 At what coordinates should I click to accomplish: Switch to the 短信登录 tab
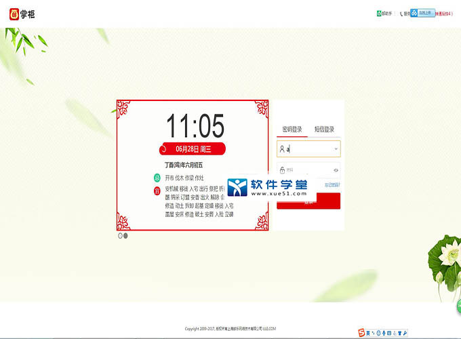[324, 129]
